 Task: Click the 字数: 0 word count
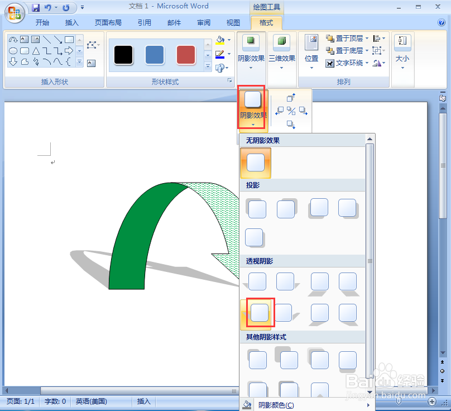55,401
